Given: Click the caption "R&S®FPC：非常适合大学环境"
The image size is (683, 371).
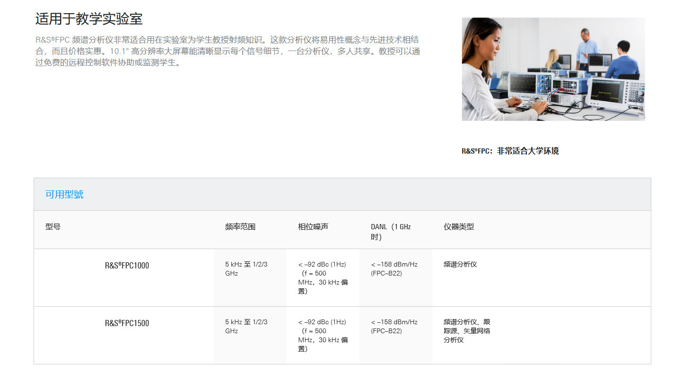Looking at the screenshot, I should [510, 151].
